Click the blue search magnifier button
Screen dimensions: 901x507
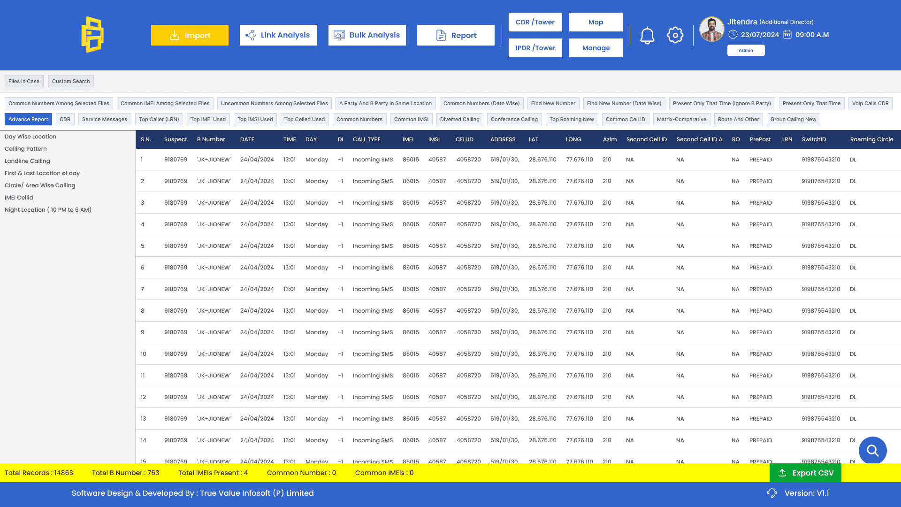click(872, 451)
